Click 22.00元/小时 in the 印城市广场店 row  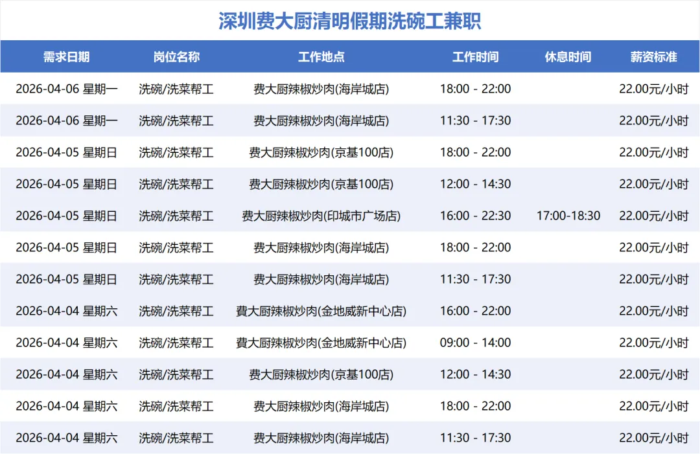653,216
